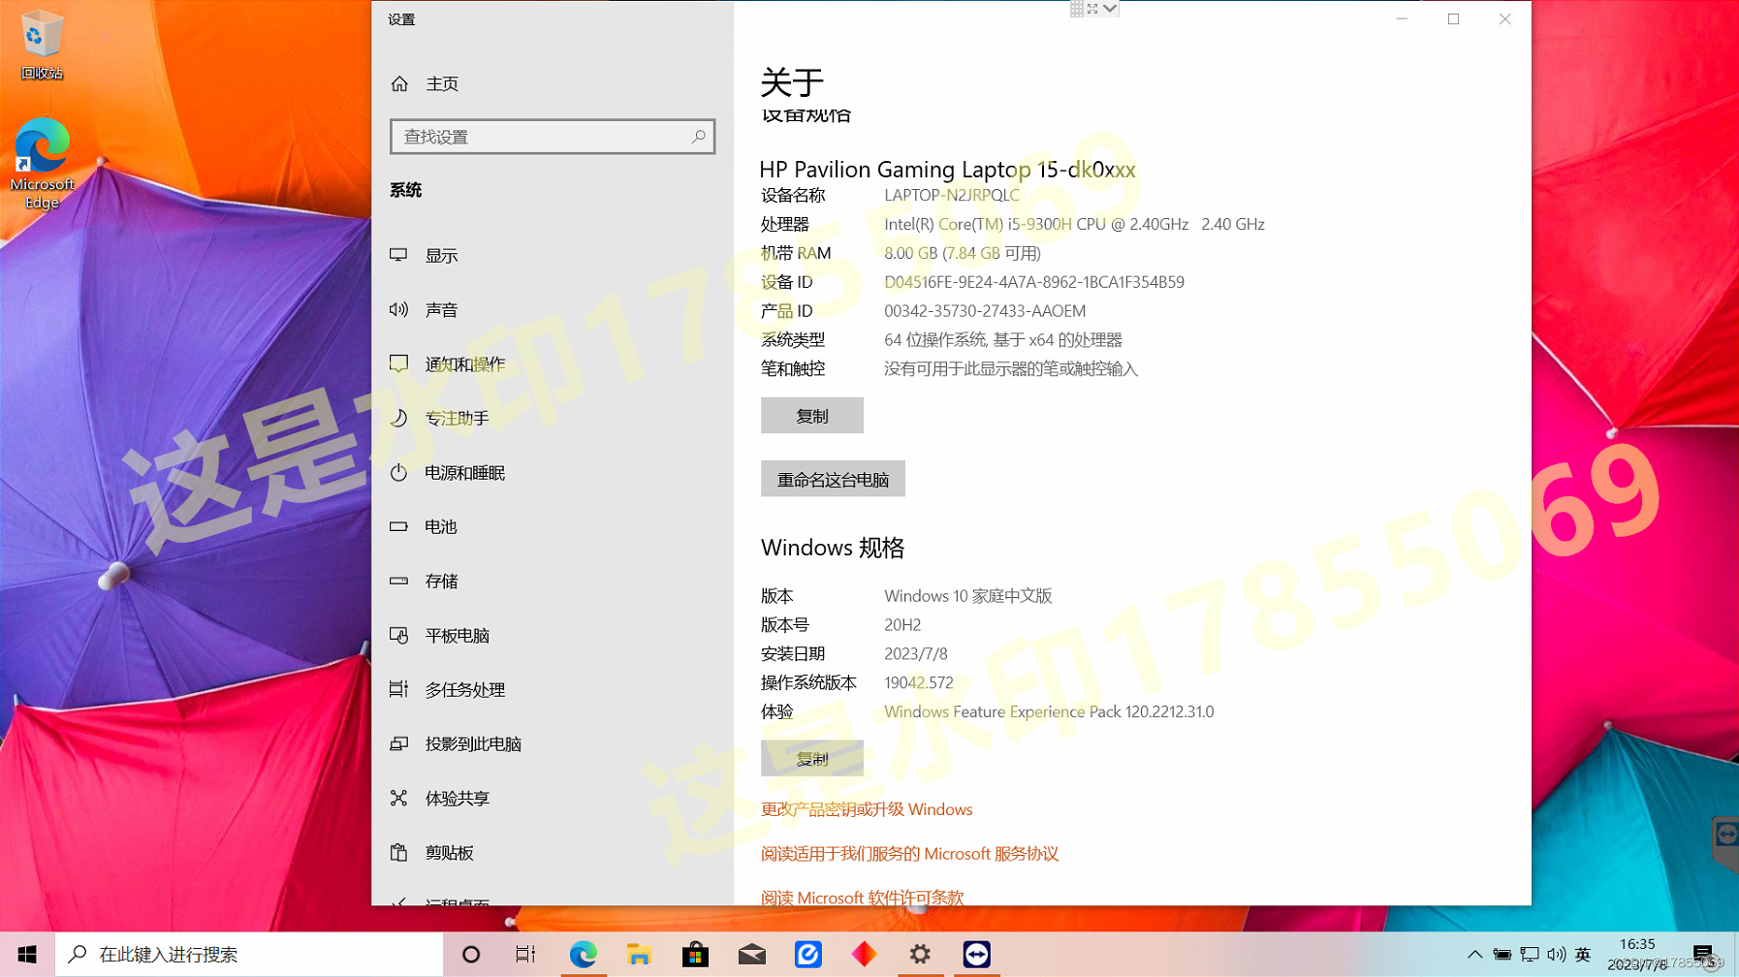Click battery icon in system tray
Viewport: 1739px width, 977px height.
click(1502, 955)
